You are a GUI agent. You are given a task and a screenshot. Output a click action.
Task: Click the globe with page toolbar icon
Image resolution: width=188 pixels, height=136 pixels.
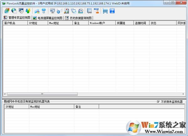point(14,11)
